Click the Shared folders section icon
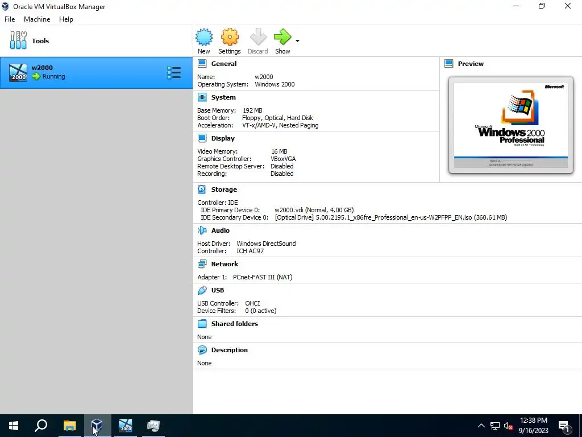Viewport: 582px width, 437px height. [202, 324]
